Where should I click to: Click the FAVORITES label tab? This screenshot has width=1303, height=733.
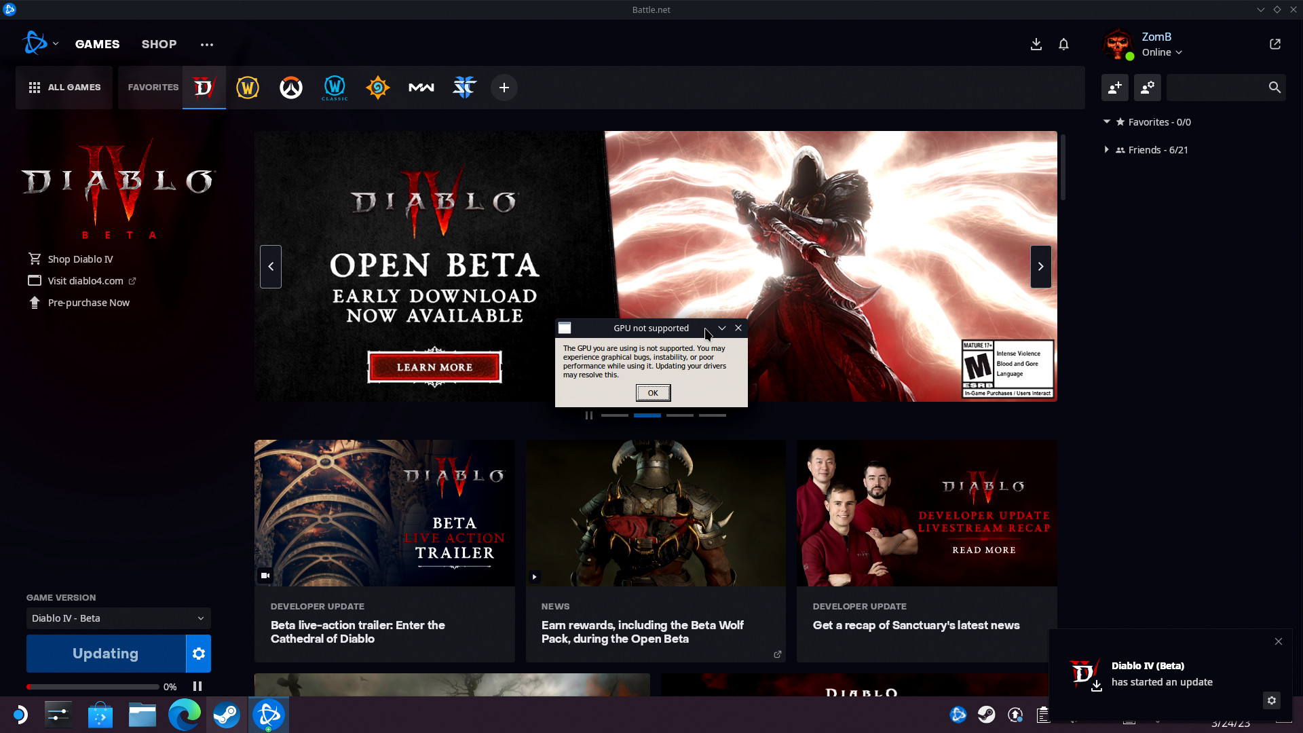(x=153, y=88)
